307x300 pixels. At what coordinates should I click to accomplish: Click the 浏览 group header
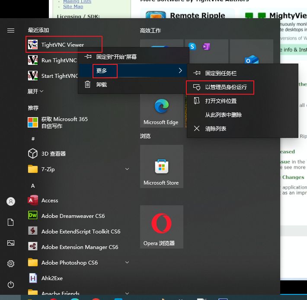coord(145,136)
